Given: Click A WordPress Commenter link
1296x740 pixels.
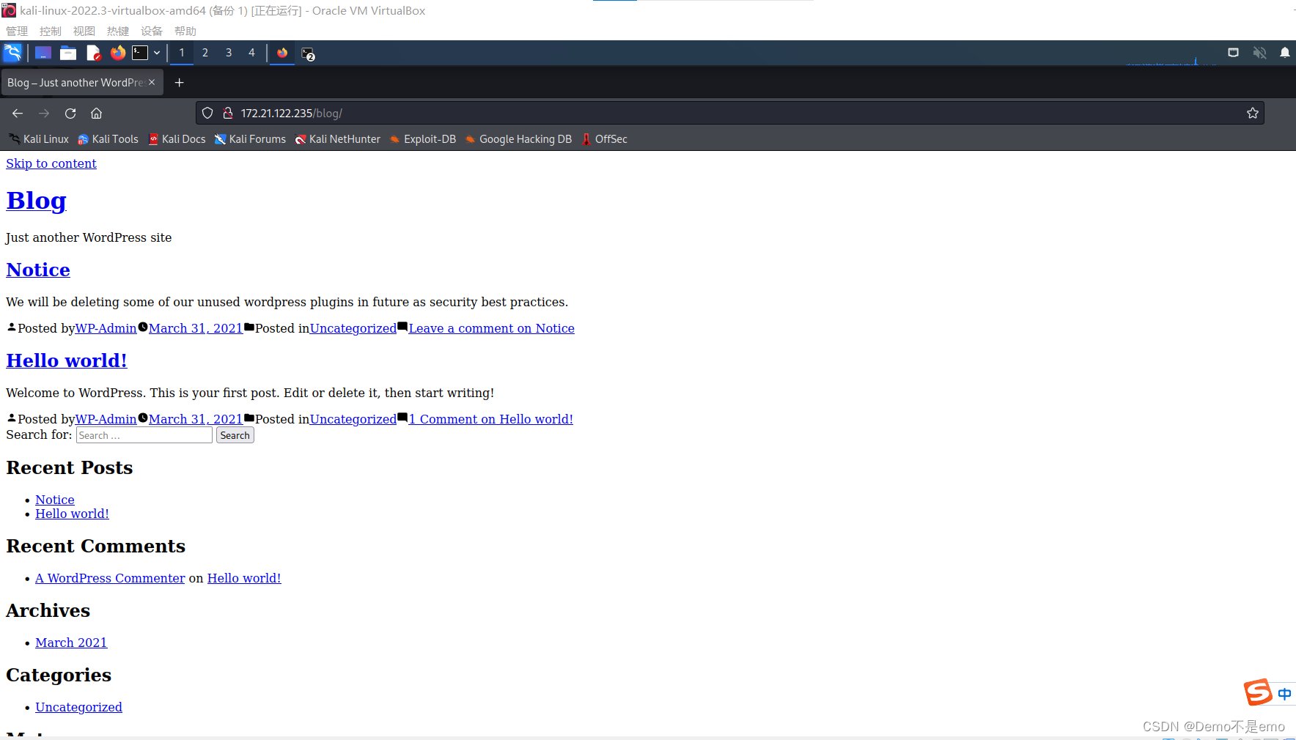Looking at the screenshot, I should 110,578.
